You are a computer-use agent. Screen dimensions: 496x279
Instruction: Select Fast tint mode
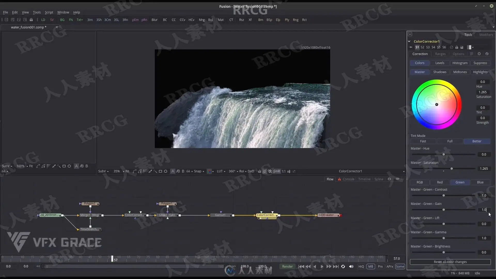(x=423, y=141)
